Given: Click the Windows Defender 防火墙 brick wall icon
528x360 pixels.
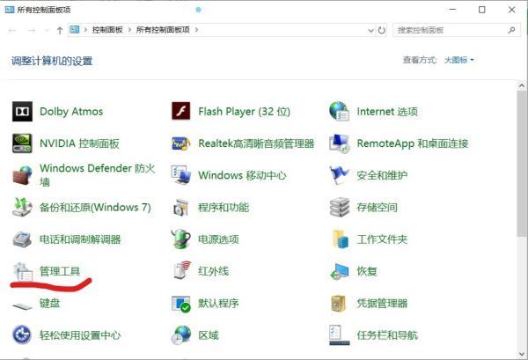Looking at the screenshot, I should click(22, 175).
